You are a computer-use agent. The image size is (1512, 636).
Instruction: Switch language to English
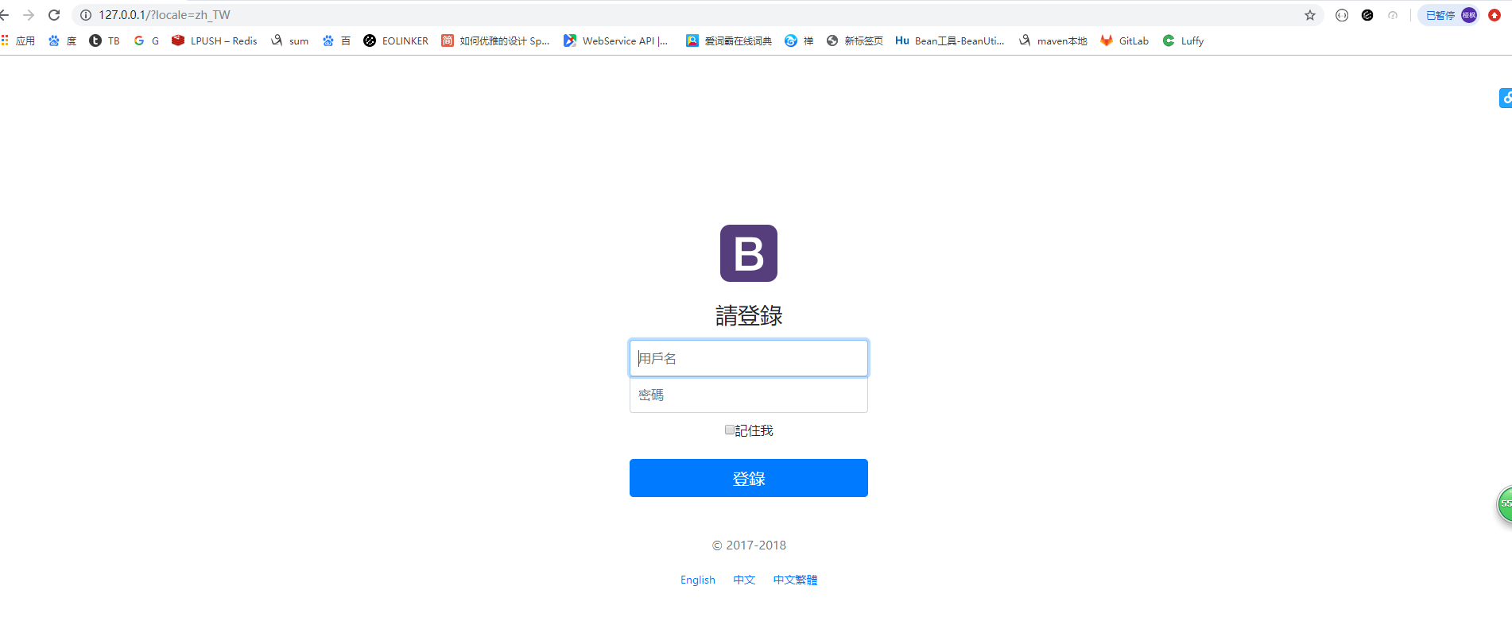698,580
